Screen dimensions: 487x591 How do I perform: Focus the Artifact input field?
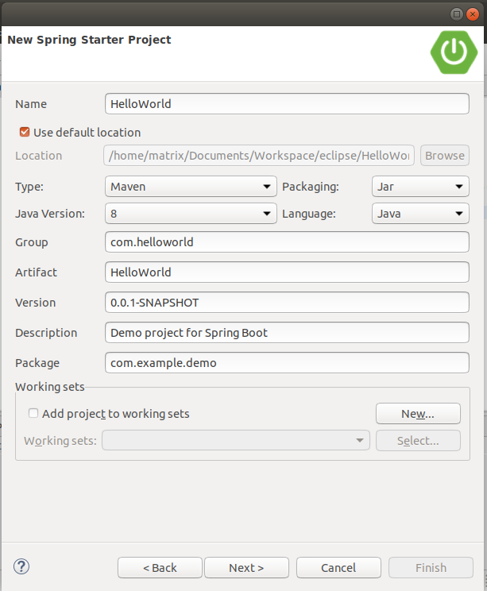[287, 272]
